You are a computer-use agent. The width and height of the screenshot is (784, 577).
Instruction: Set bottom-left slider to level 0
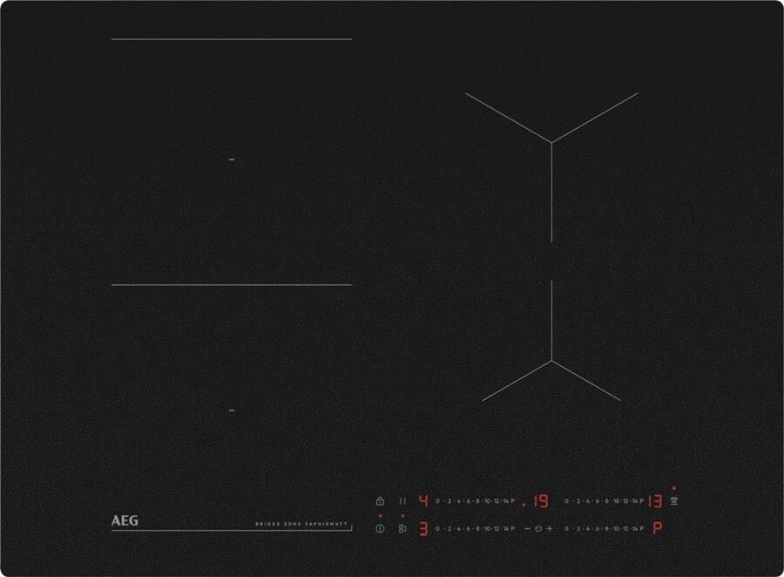coord(437,529)
